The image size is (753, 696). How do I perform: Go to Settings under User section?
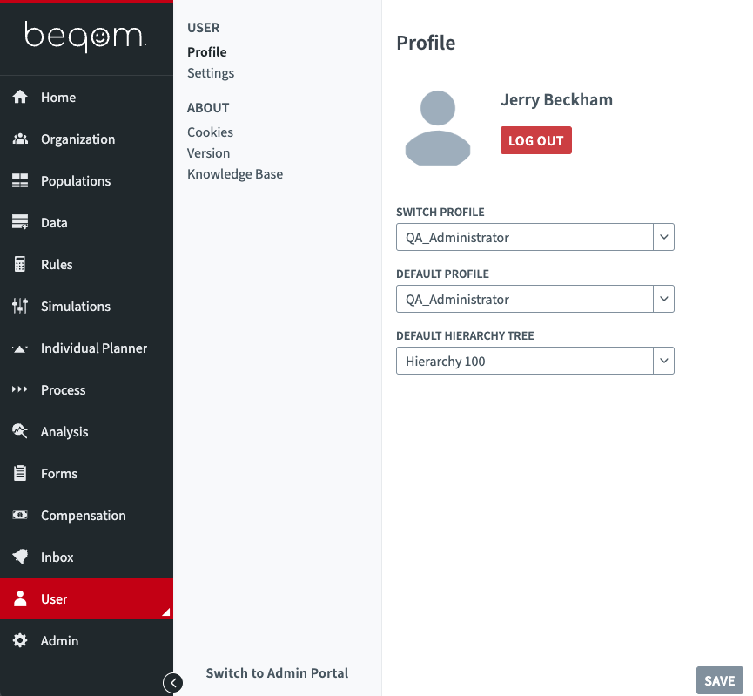(211, 73)
